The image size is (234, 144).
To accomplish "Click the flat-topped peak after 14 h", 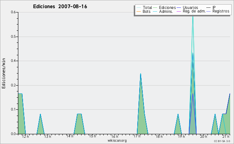I will point(79,124).
